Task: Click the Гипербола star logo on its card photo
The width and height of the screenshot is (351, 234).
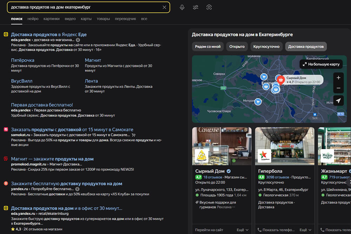Action: (264, 155)
